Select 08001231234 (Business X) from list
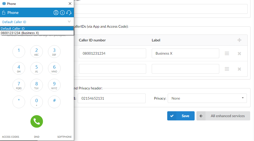The height and width of the screenshot is (141, 254). pos(20,33)
